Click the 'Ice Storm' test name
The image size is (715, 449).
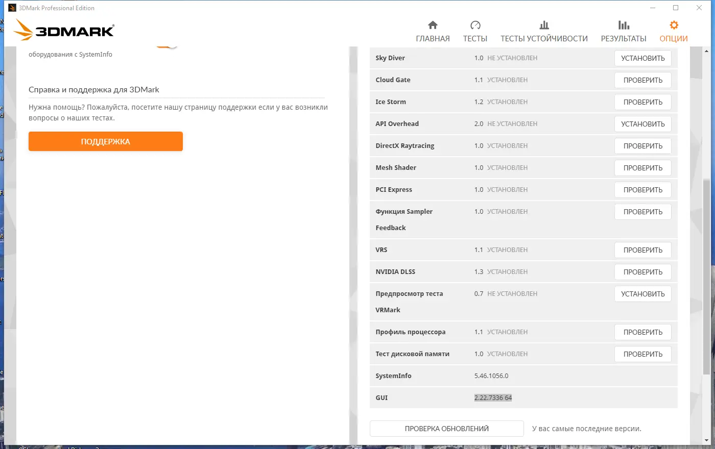tap(391, 102)
